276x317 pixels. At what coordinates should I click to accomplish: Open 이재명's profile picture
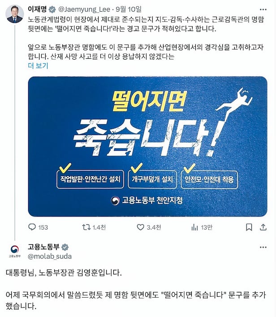[x=15, y=14]
